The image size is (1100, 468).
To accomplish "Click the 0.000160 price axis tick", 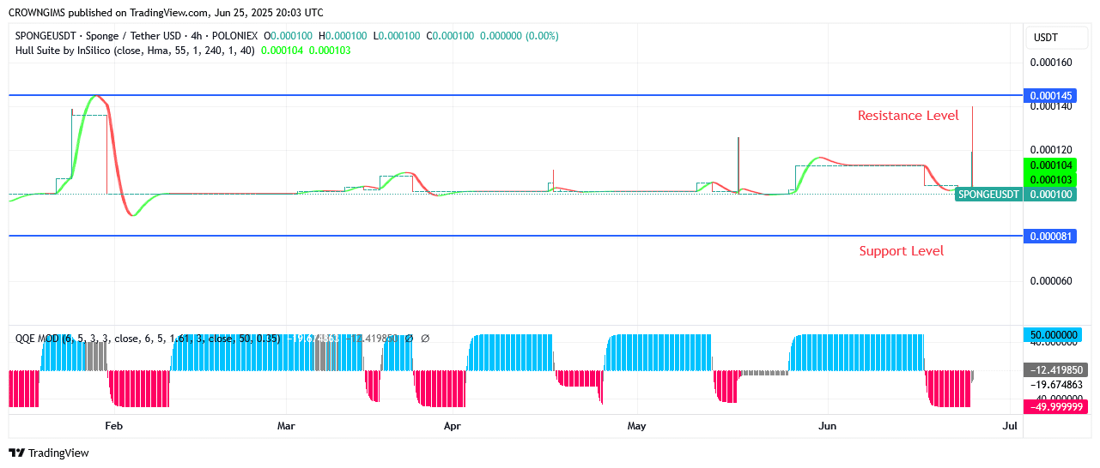I will coord(1051,63).
